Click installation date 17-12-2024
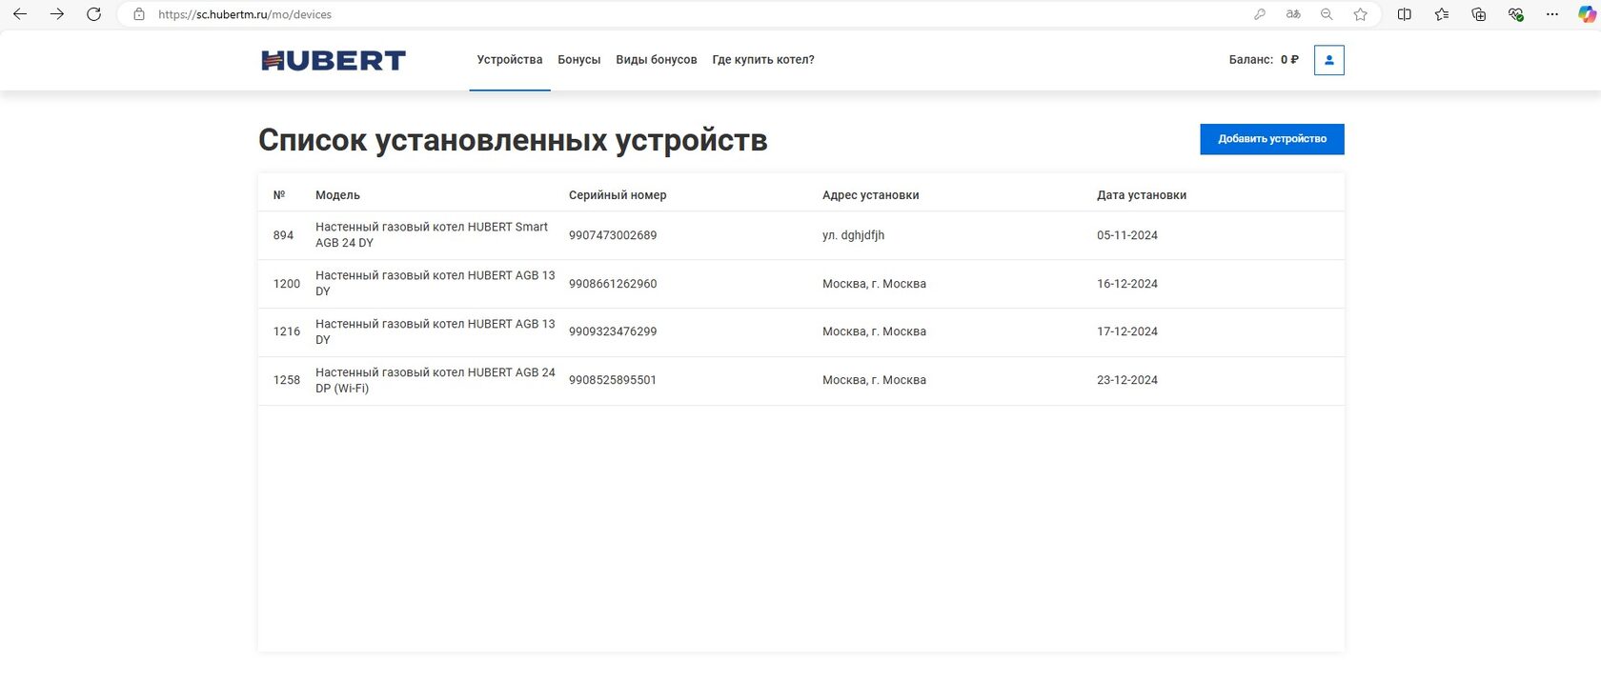This screenshot has width=1601, height=681. tap(1127, 331)
